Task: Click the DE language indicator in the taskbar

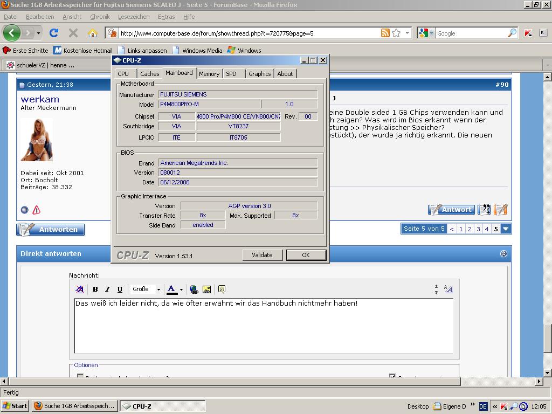Action: click(483, 406)
